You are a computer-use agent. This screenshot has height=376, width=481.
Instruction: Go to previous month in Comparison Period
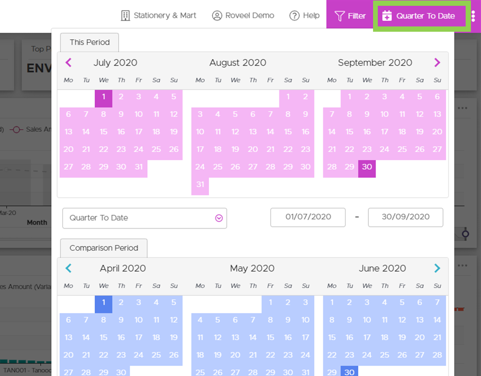tap(68, 268)
